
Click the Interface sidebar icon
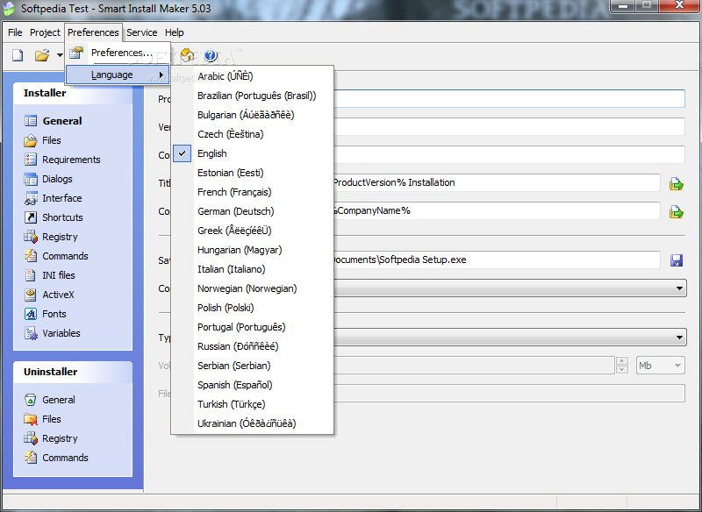point(31,198)
